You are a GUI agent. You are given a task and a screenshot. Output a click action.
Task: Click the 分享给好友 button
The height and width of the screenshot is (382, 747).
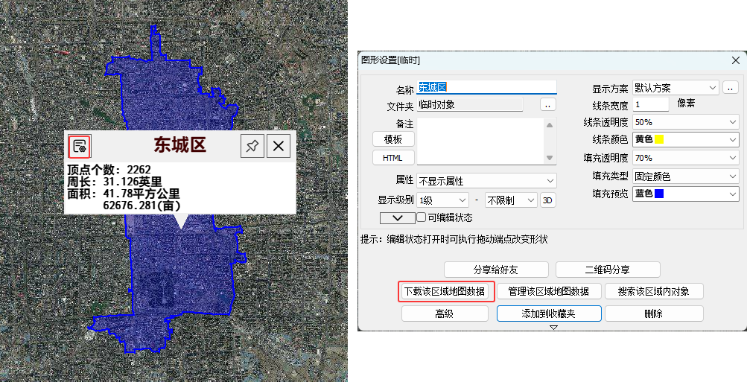click(x=496, y=270)
